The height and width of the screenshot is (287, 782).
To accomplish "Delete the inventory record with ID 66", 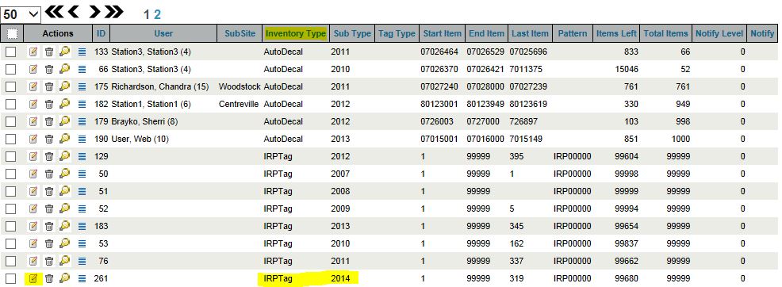I will click(x=49, y=69).
